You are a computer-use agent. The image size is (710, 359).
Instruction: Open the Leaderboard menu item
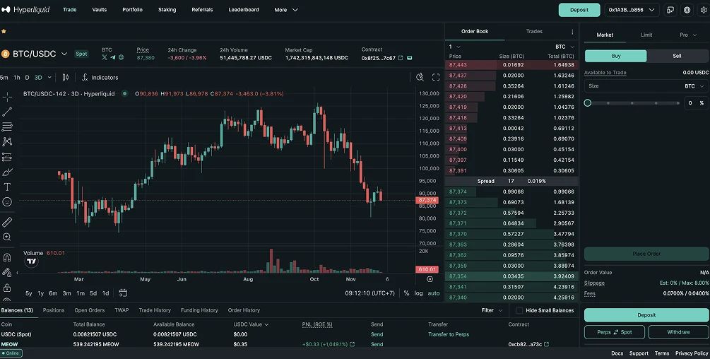pyautogui.click(x=244, y=10)
